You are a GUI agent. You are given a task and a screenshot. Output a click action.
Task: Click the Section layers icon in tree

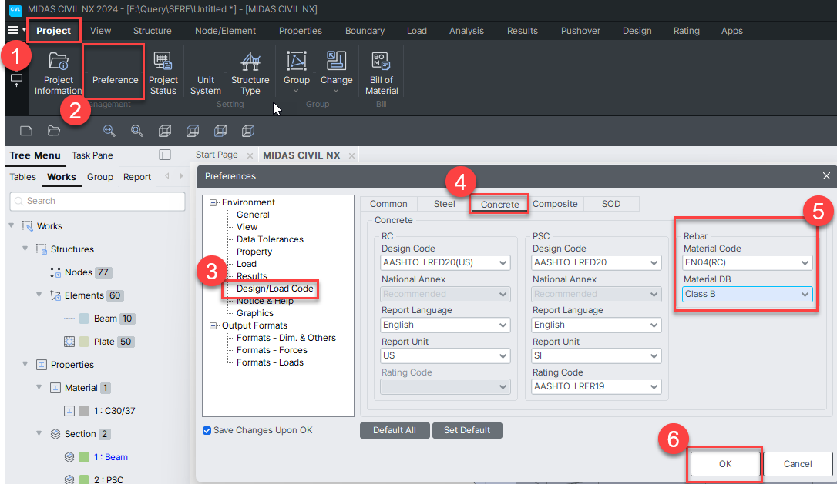click(55, 434)
